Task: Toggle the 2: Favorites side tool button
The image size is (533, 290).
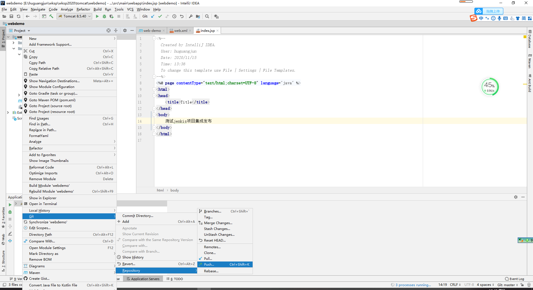Action: 3,218
